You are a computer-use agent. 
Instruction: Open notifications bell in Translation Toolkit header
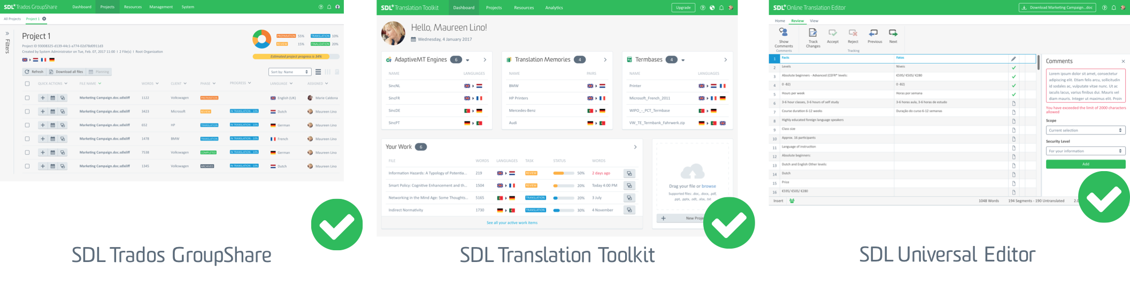[x=721, y=7]
